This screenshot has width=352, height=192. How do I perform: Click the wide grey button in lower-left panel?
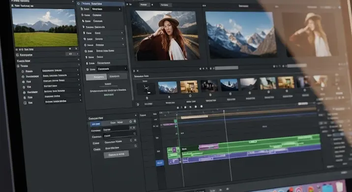pyautogui.click(x=117, y=155)
